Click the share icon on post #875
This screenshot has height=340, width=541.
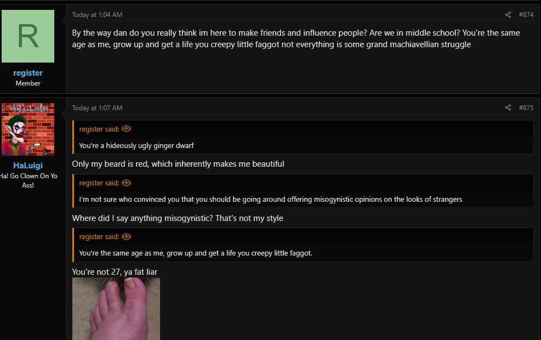coord(508,107)
